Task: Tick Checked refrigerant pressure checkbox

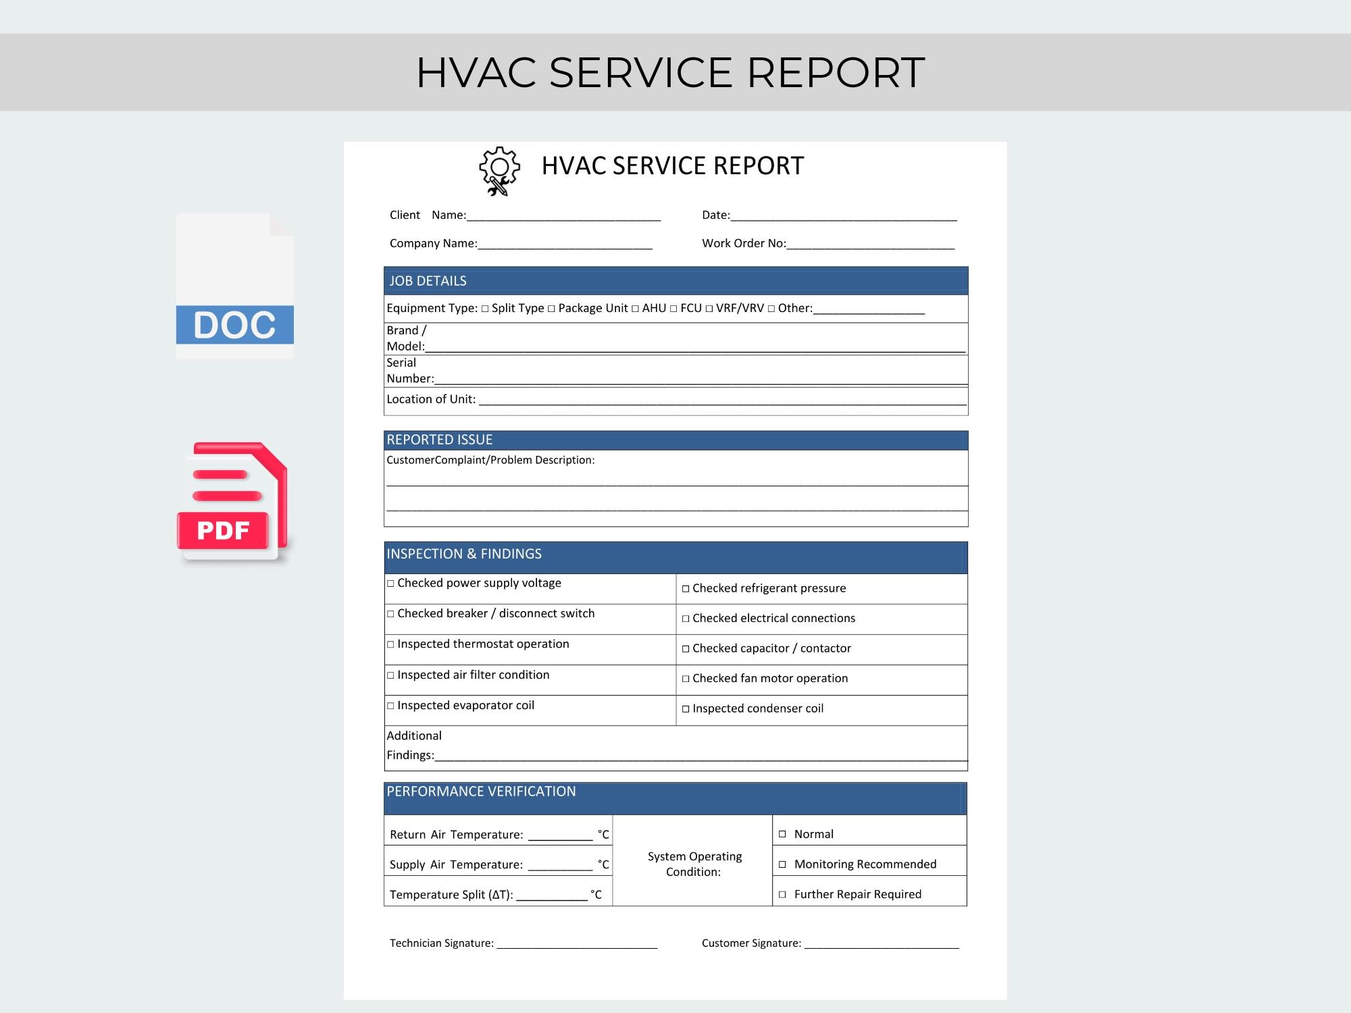Action: tap(686, 589)
